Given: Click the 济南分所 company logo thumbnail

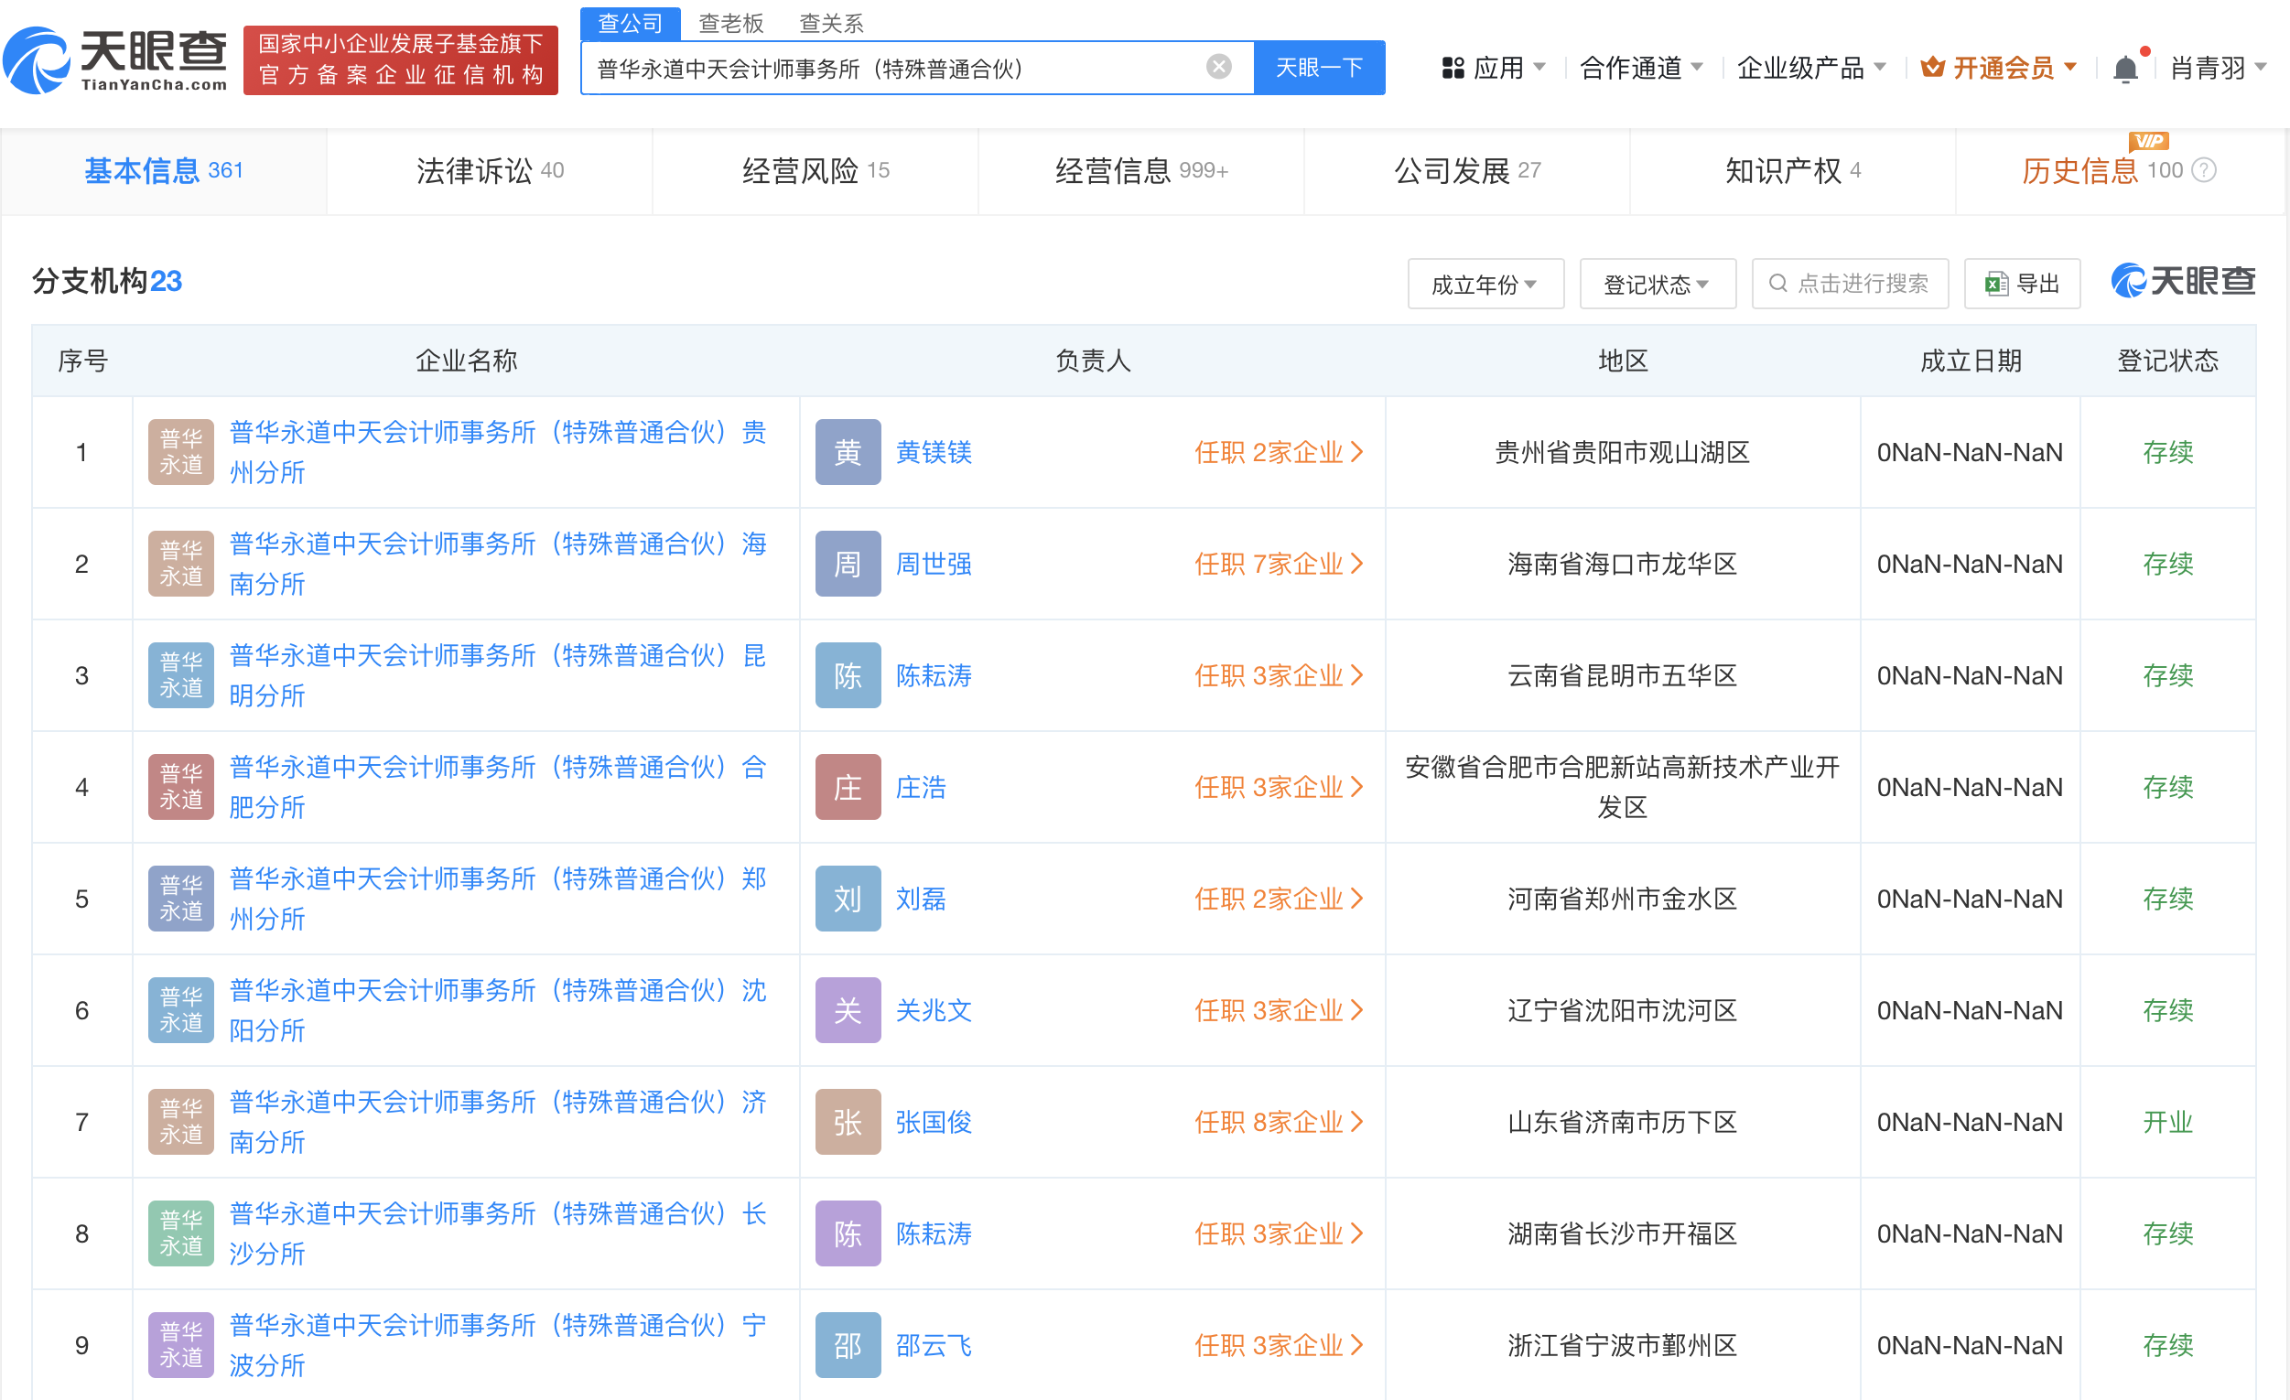Looking at the screenshot, I should (181, 1121).
